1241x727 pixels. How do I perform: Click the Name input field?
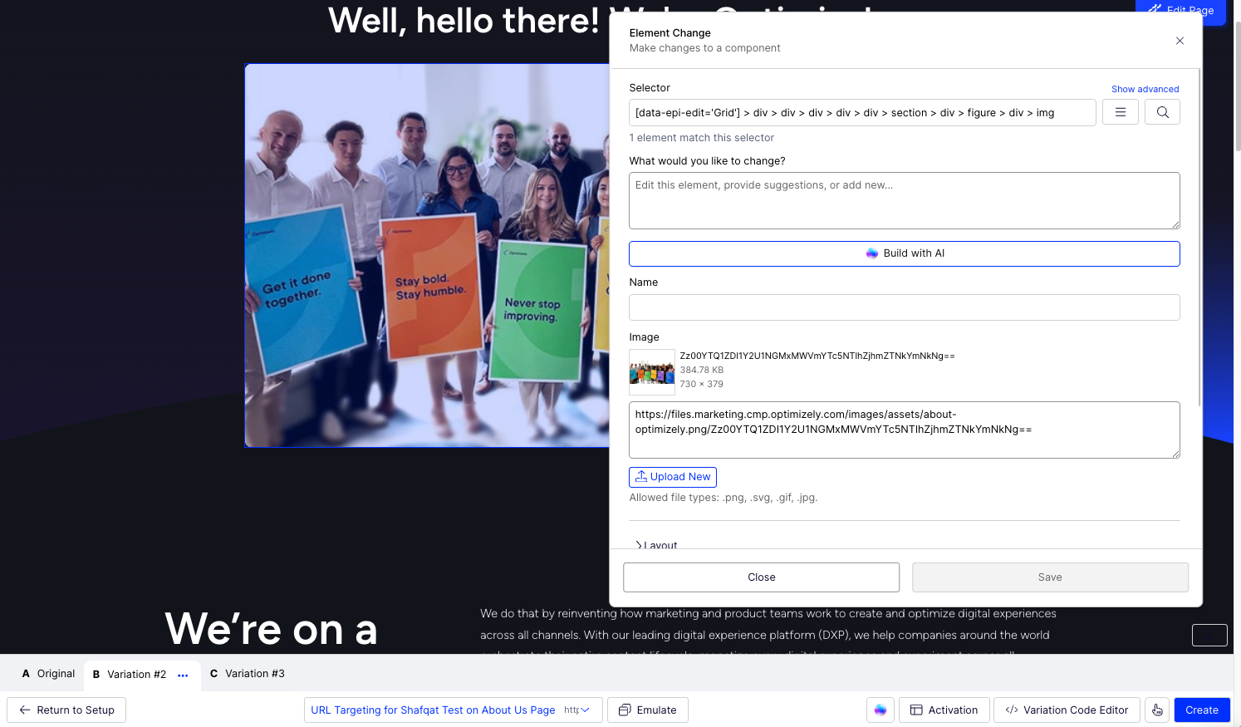coord(904,307)
